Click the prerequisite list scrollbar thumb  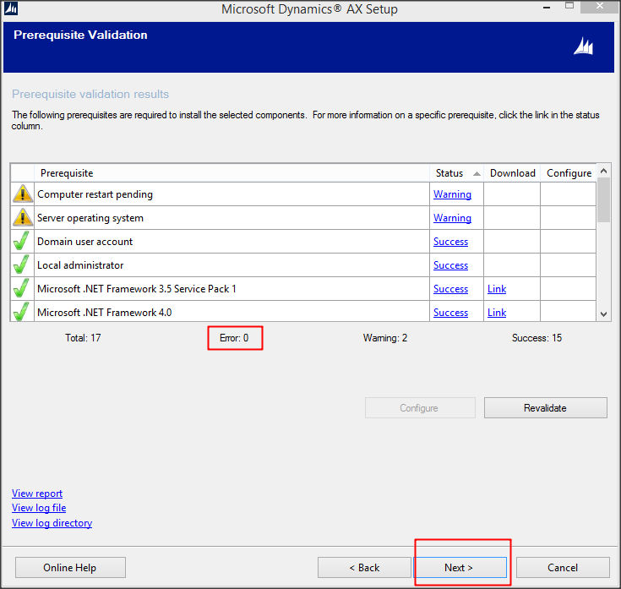pos(603,199)
